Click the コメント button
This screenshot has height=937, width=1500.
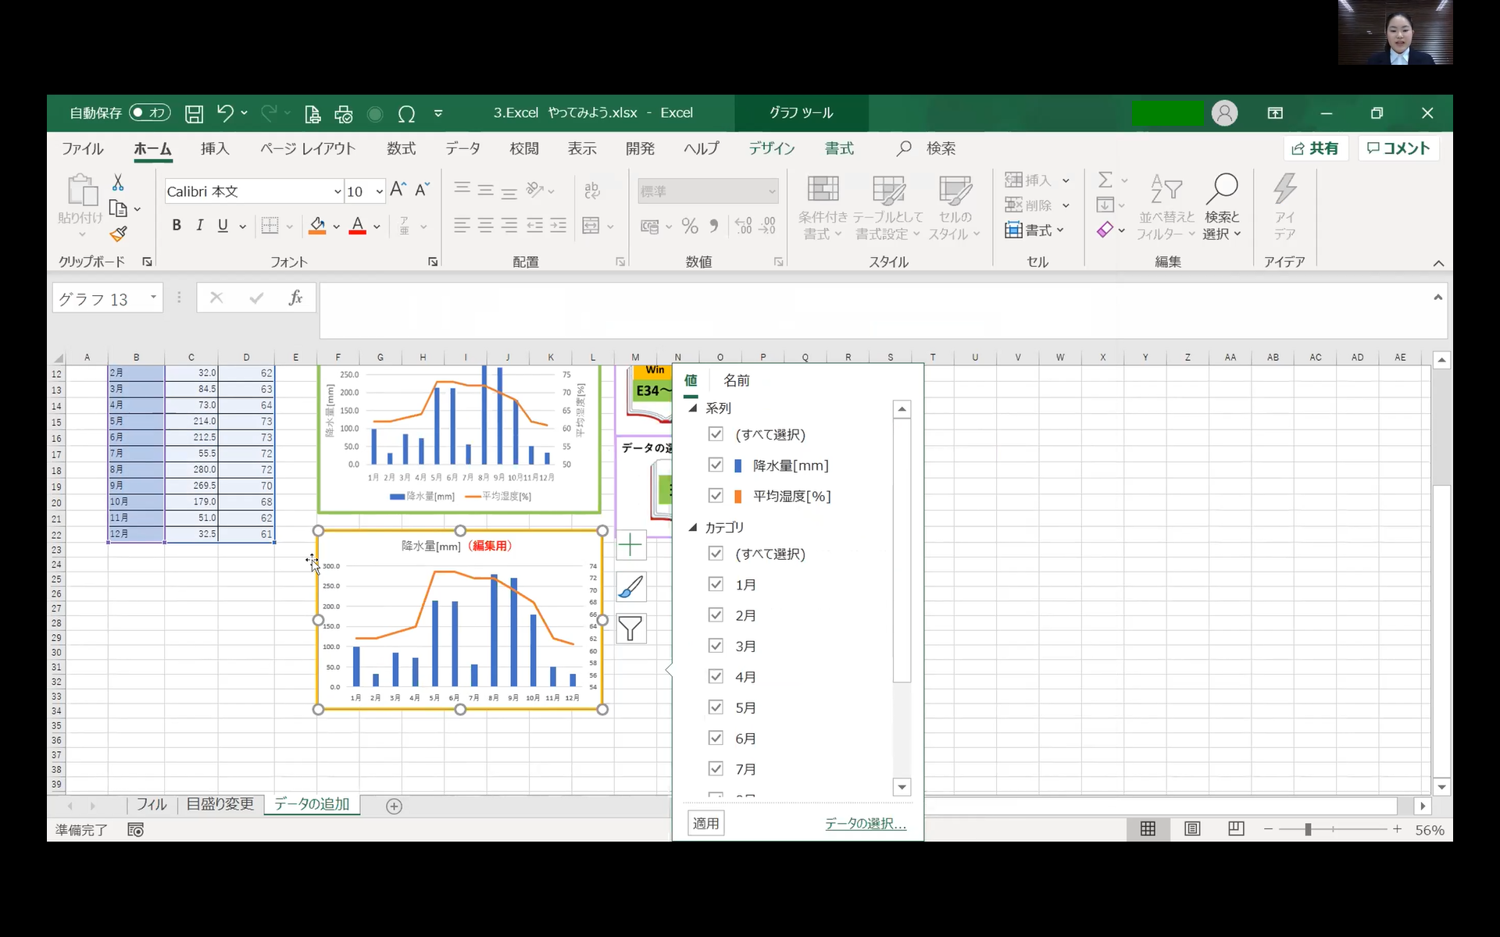[x=1398, y=148]
